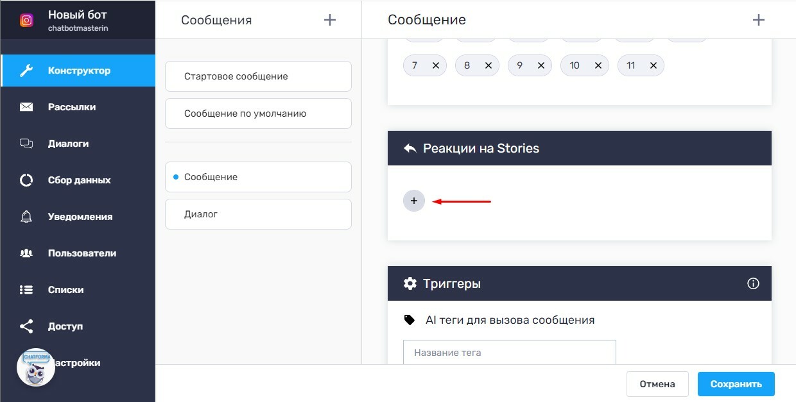Add a new Stories reaction
Screen dimensions: 796x402
[414, 201]
